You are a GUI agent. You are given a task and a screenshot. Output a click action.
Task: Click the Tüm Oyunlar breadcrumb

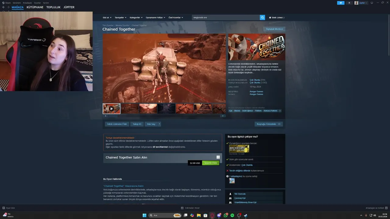tap(108, 25)
